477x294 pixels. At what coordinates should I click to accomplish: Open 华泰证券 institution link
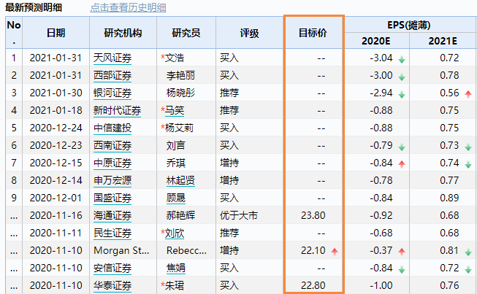[112, 286]
